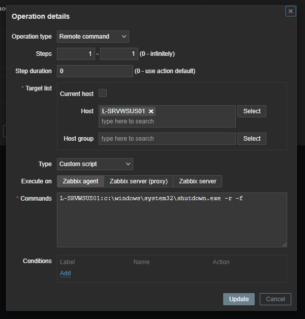Choose Zabbix server (proxy) option
The height and width of the screenshot is (319, 305).
tap(139, 181)
